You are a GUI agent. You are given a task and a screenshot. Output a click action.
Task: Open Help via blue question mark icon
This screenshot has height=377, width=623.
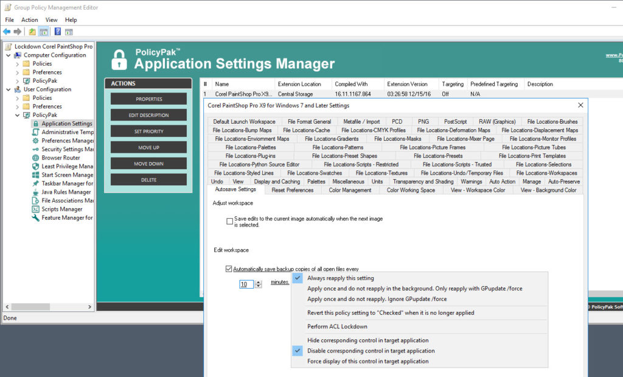click(58, 32)
